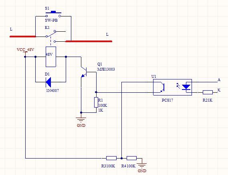The width and height of the screenshot is (228, 175).
Task: Click the net label A
Action: click(219, 80)
